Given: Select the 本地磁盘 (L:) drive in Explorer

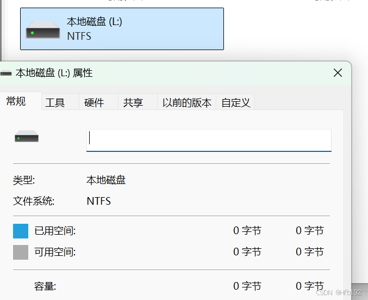Looking at the screenshot, I should [122, 29].
